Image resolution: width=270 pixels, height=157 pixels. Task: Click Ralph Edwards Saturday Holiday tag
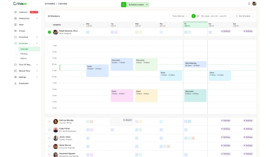pos(226,31)
